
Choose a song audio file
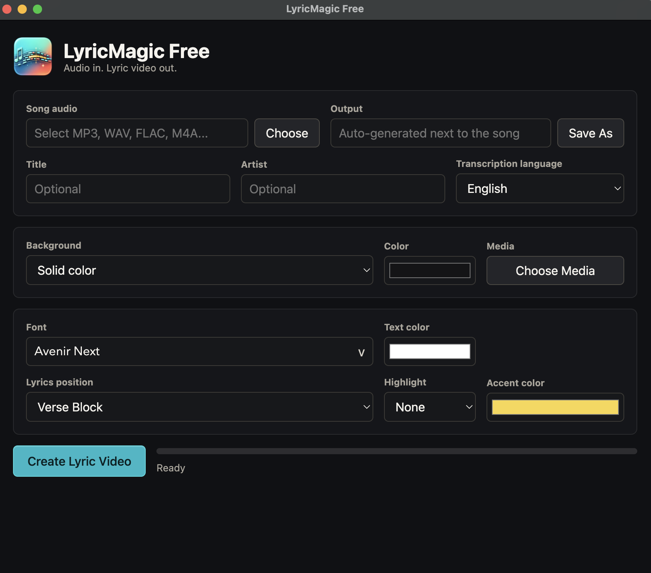287,133
